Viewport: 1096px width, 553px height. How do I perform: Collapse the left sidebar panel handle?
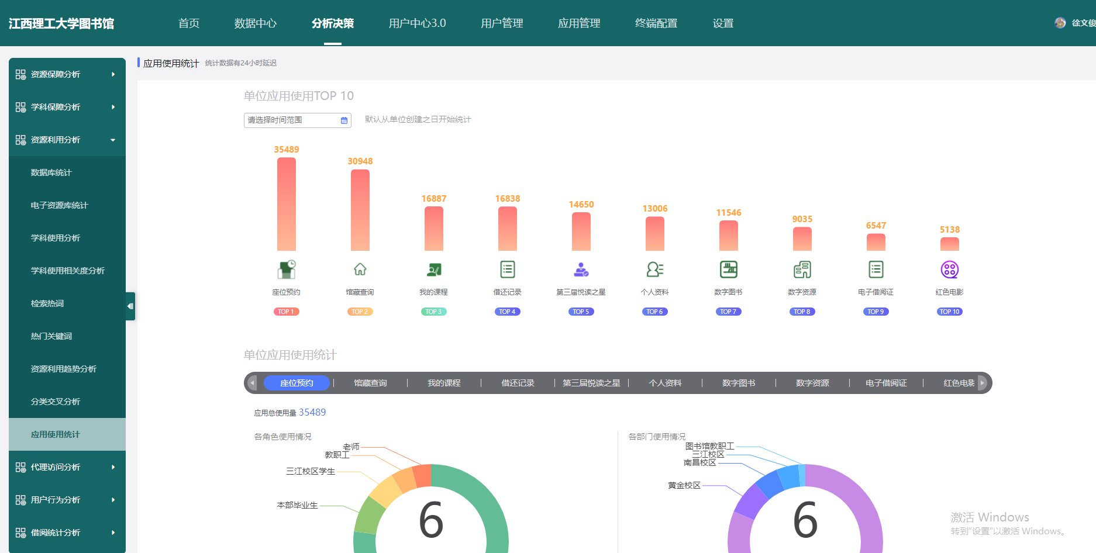click(130, 306)
